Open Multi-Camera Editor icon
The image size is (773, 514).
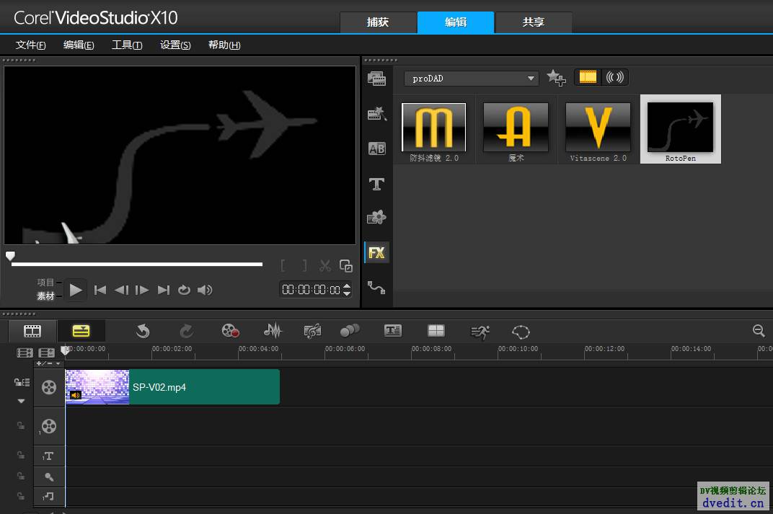click(436, 331)
